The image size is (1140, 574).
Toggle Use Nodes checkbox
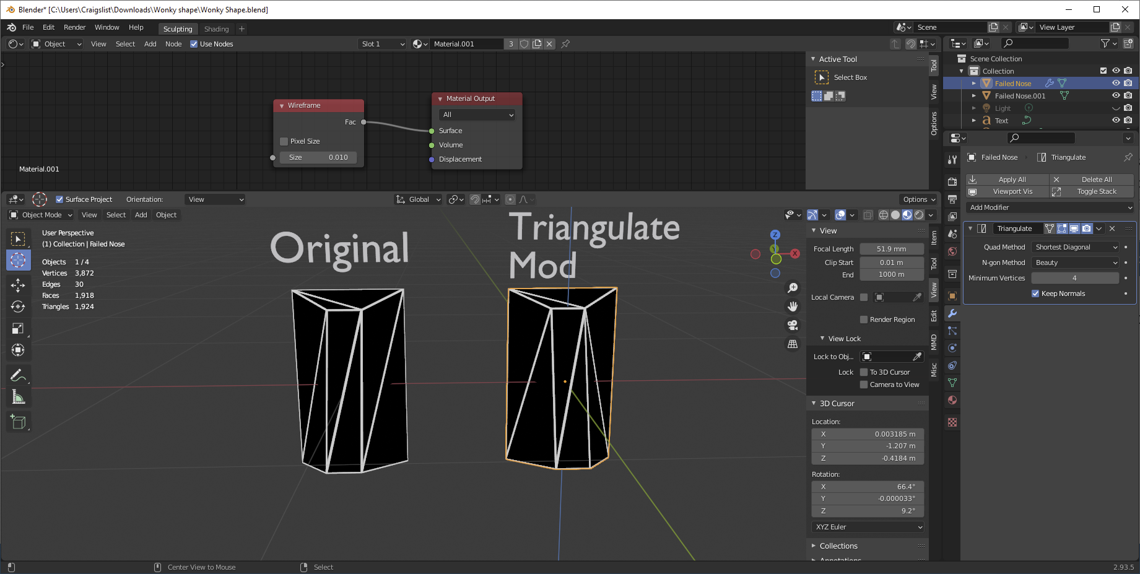[x=194, y=44]
